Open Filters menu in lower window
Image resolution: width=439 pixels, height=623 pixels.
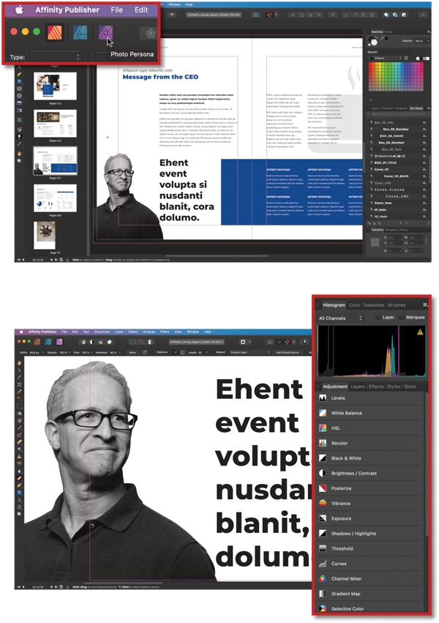pyautogui.click(x=165, y=332)
